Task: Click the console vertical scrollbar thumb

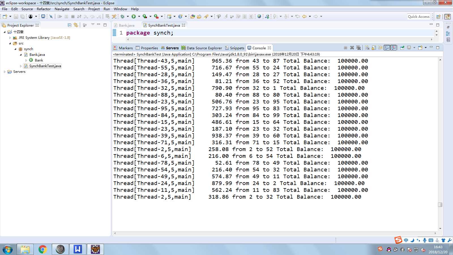Action: pos(440,205)
